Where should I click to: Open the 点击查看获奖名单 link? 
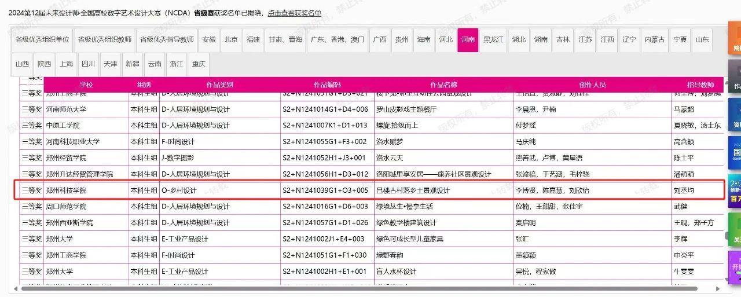[294, 13]
